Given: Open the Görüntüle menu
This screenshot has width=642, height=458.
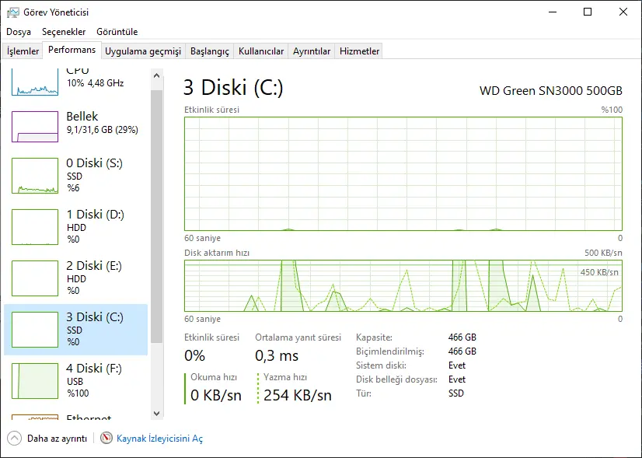Looking at the screenshot, I should click(117, 32).
